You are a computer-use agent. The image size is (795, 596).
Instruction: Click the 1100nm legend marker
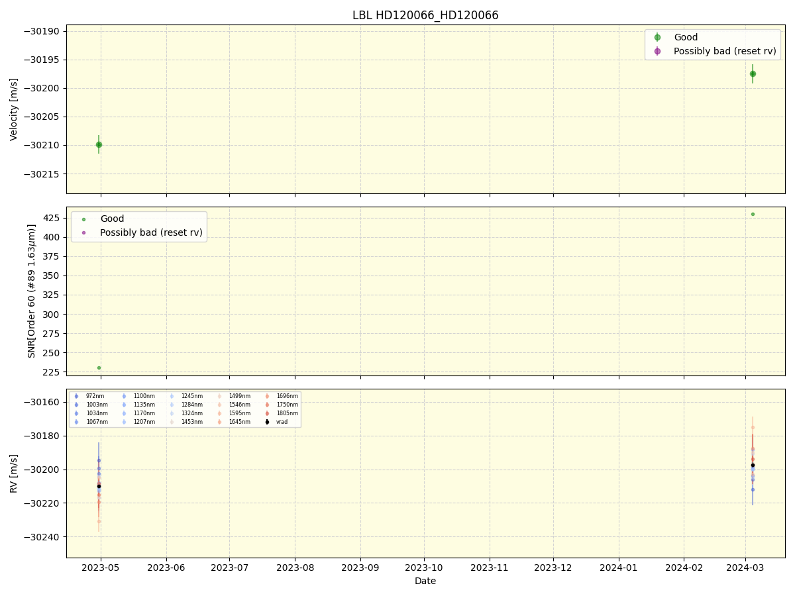pyautogui.click(x=124, y=396)
